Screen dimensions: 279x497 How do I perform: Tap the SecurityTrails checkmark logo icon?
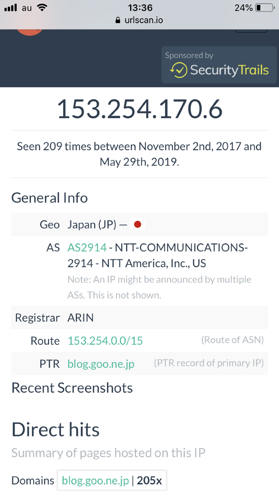(x=178, y=70)
